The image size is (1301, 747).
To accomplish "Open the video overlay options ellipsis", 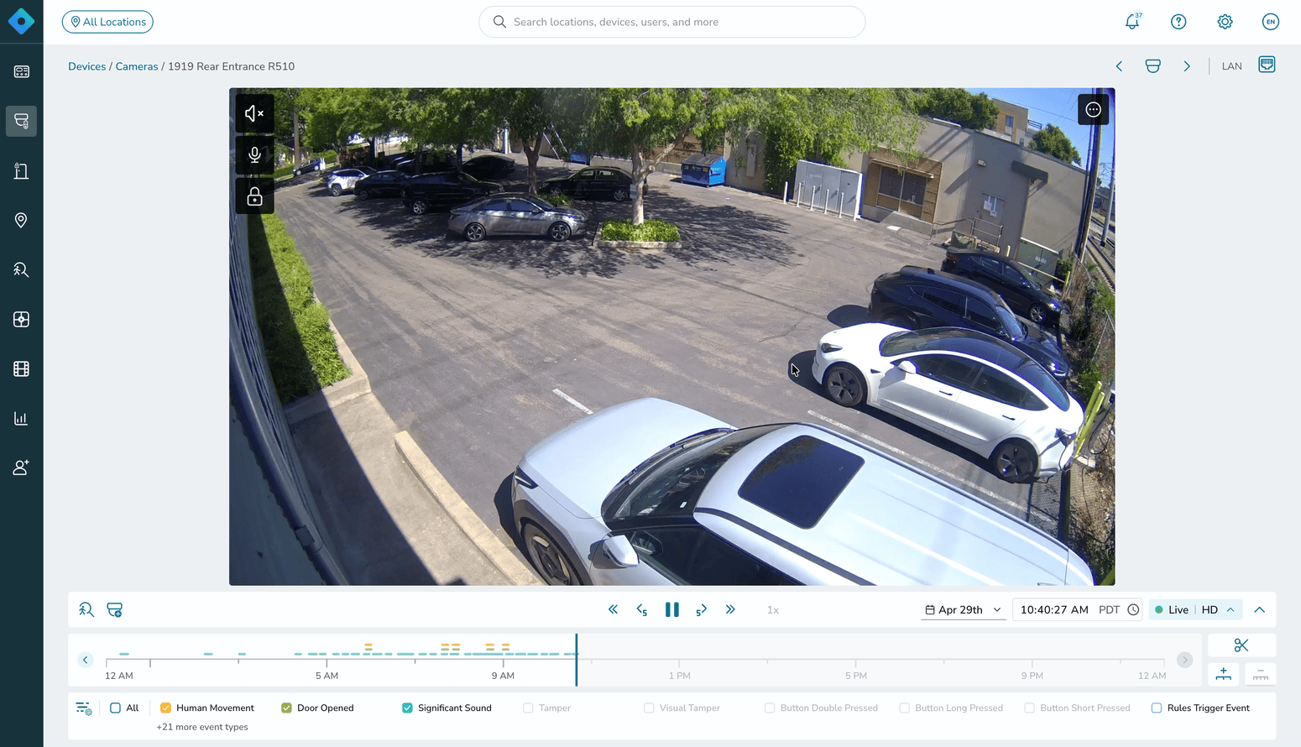I will tap(1093, 110).
